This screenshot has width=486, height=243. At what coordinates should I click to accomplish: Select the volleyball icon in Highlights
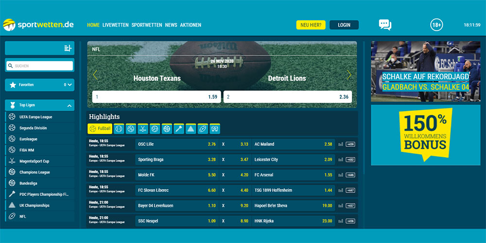coord(155,129)
